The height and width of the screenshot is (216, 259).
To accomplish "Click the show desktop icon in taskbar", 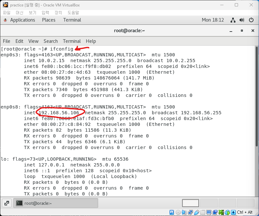I will point(7,203).
